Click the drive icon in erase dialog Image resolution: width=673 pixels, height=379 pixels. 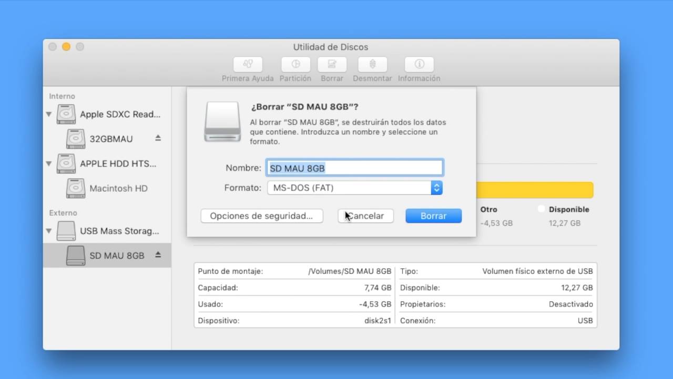tap(222, 122)
